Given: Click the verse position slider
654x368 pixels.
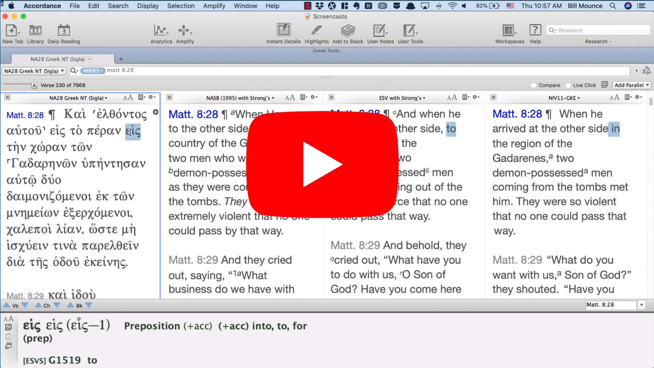Looking at the screenshot, I should (x=17, y=84).
